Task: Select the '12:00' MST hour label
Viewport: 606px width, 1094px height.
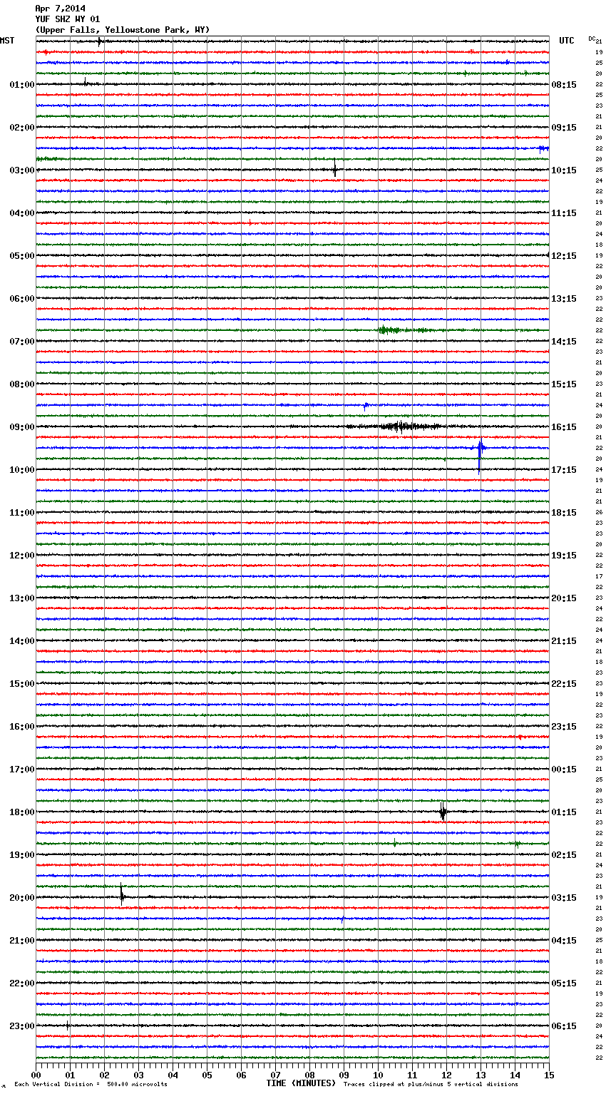Action: click(22, 556)
